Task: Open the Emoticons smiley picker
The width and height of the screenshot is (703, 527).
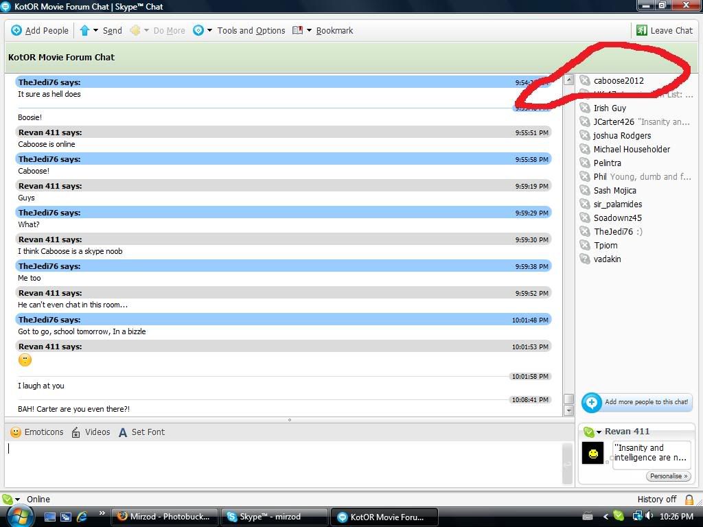Action: 16,432
